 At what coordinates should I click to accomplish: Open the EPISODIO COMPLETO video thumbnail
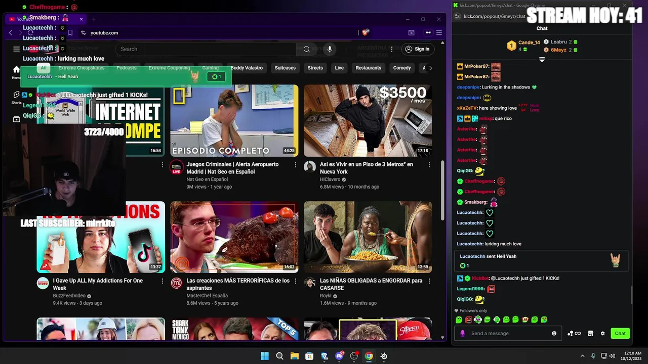pyautogui.click(x=234, y=120)
